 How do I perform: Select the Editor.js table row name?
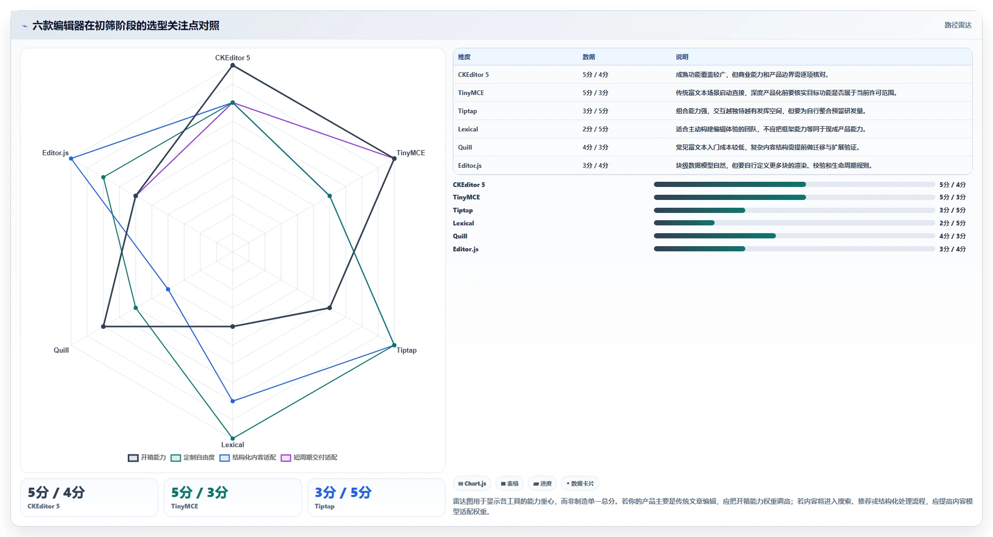click(x=469, y=166)
